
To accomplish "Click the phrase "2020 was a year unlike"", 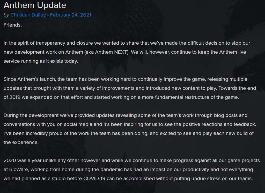I will (28, 160).
